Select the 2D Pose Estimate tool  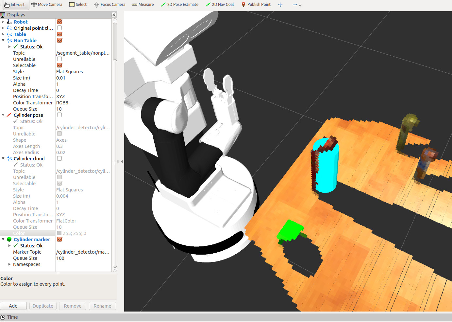pyautogui.click(x=179, y=5)
